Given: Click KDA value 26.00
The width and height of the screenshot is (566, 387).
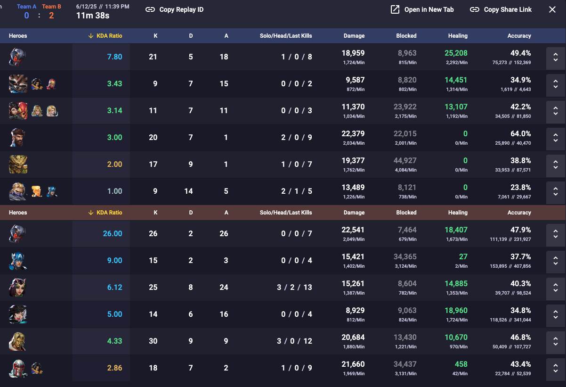Looking at the screenshot, I should click(113, 234).
